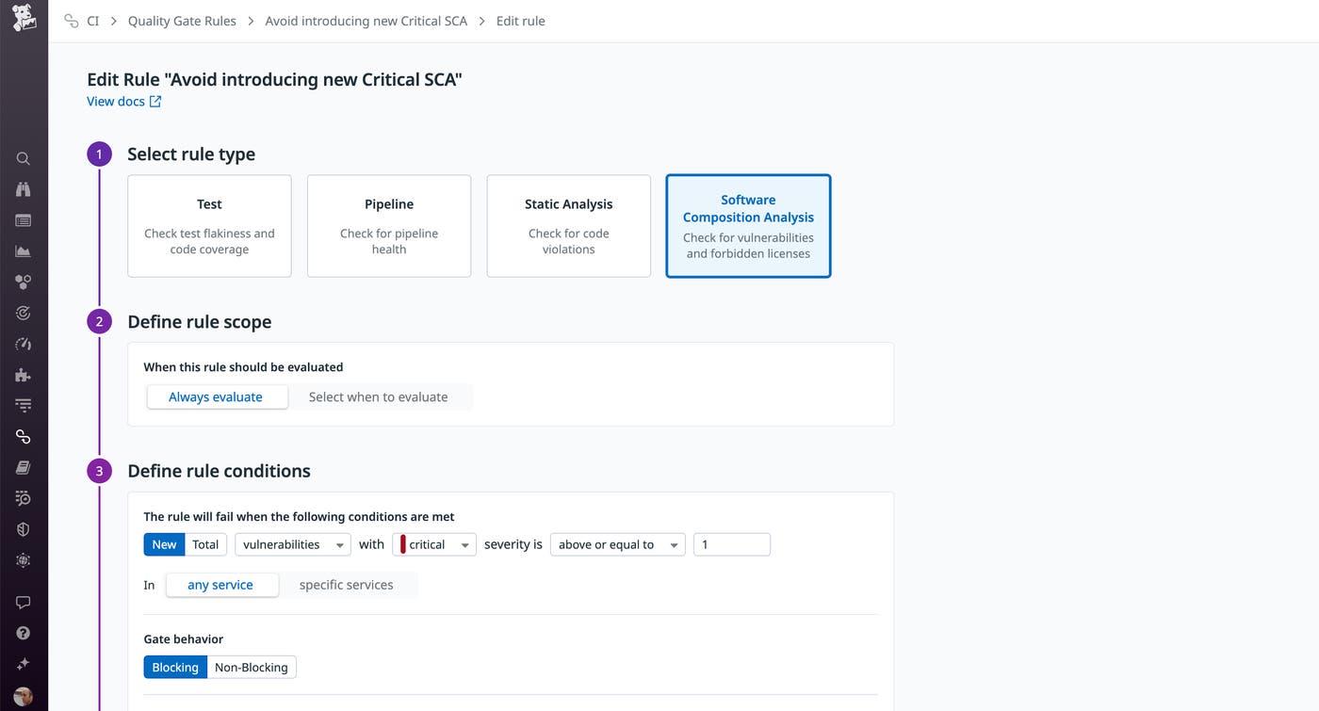Set gate behavior to Non-Blocking
This screenshot has width=1319, height=711.
click(x=251, y=667)
